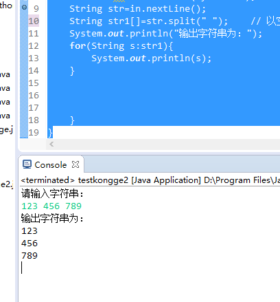Click line number 16 in gutter

pyautogui.click(x=34, y=96)
